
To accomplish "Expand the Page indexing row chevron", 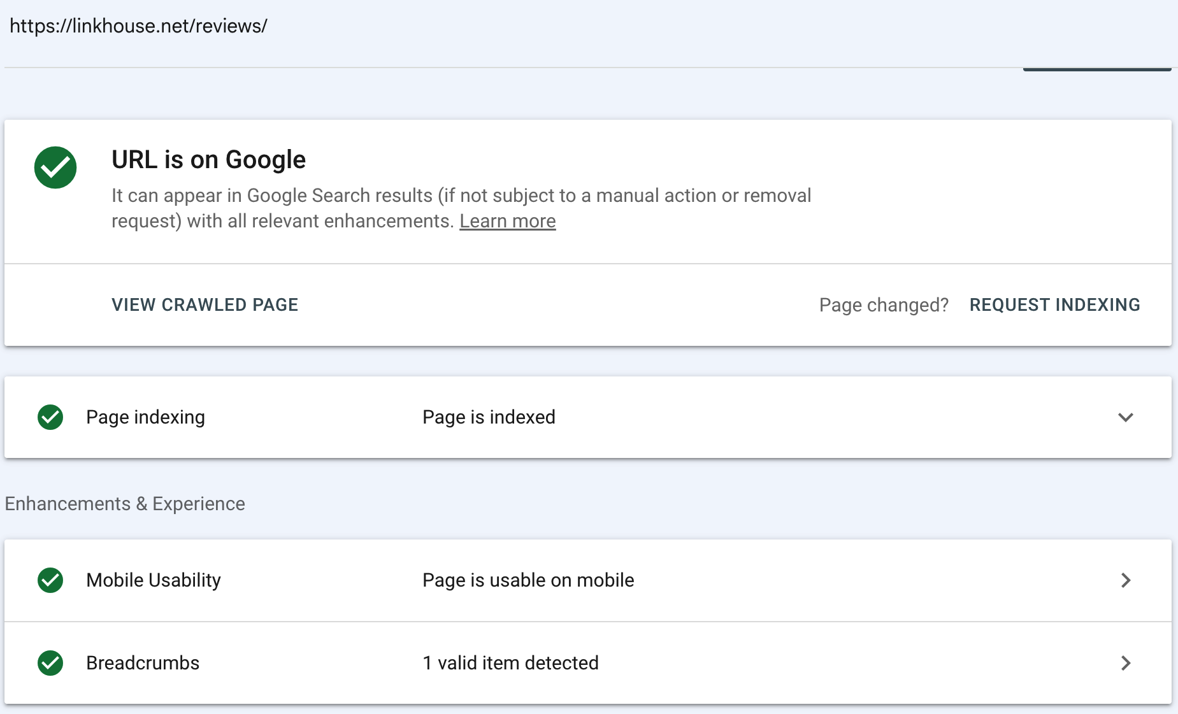I will click(x=1126, y=417).
